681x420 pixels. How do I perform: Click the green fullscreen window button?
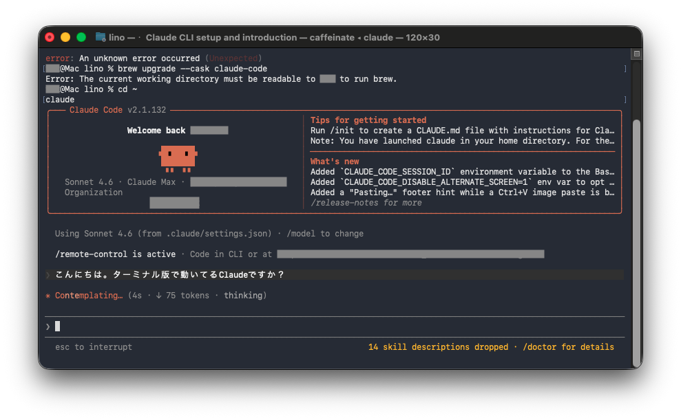(x=81, y=37)
